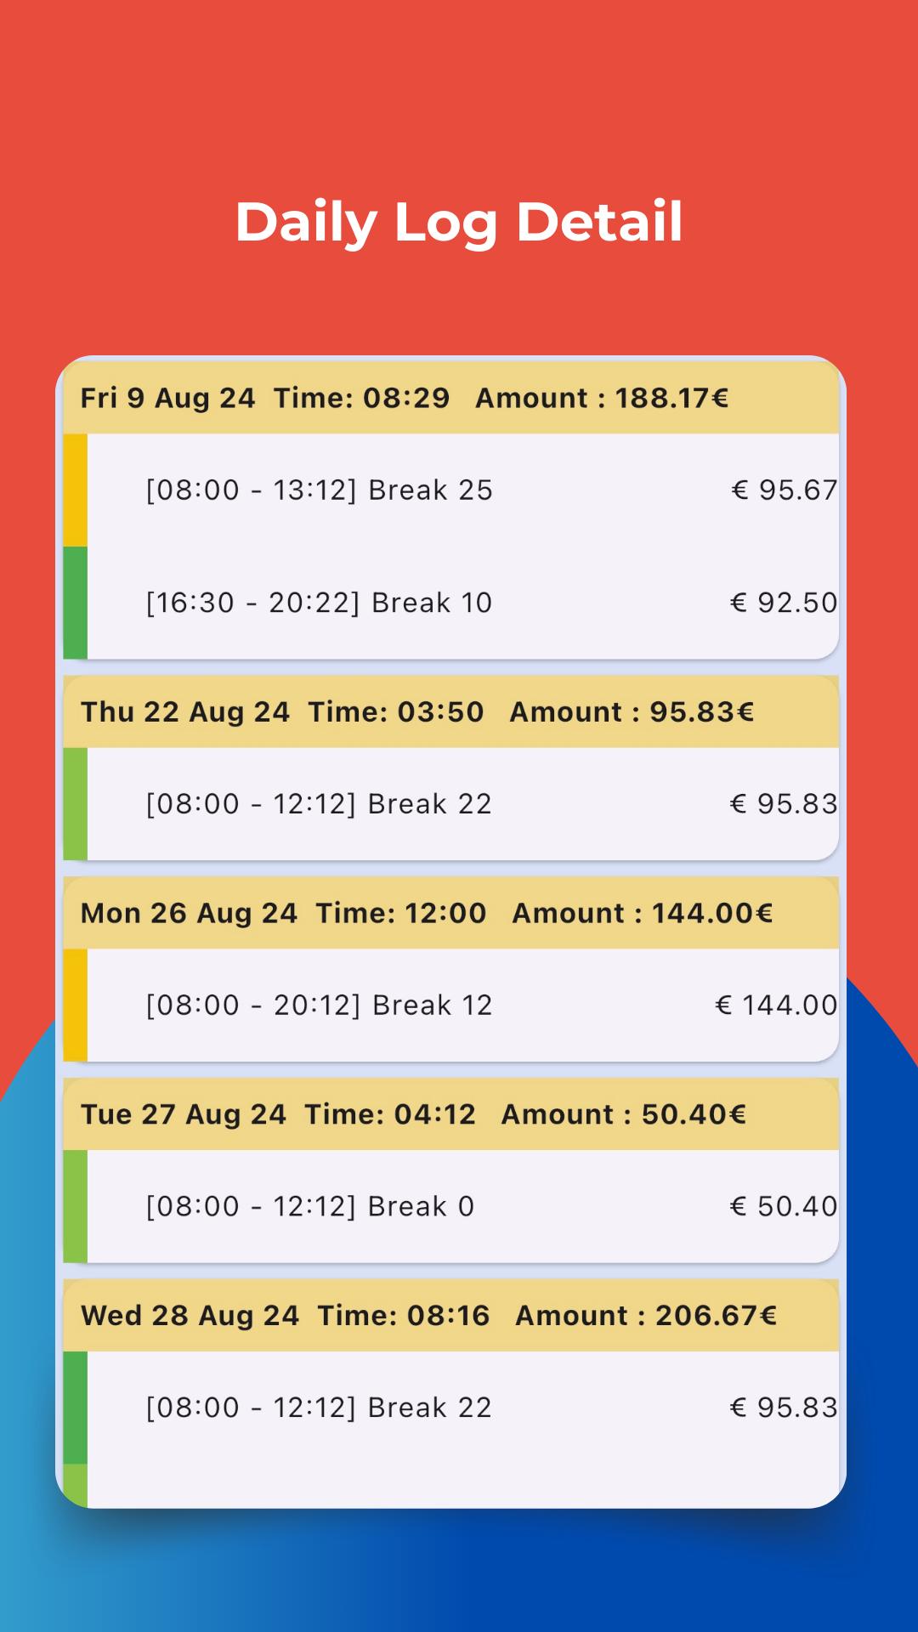Screen dimensions: 918x1632
Task: Open the Thu 22 Aug 24 day header
Action: tap(450, 712)
